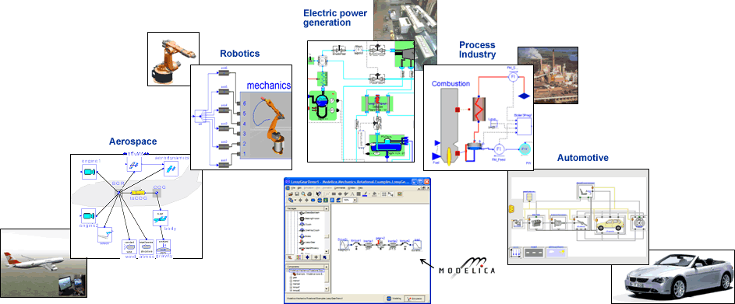Click the sine source block in Dymola diagram
The width and height of the screenshot is (735, 304).
coord(343,244)
